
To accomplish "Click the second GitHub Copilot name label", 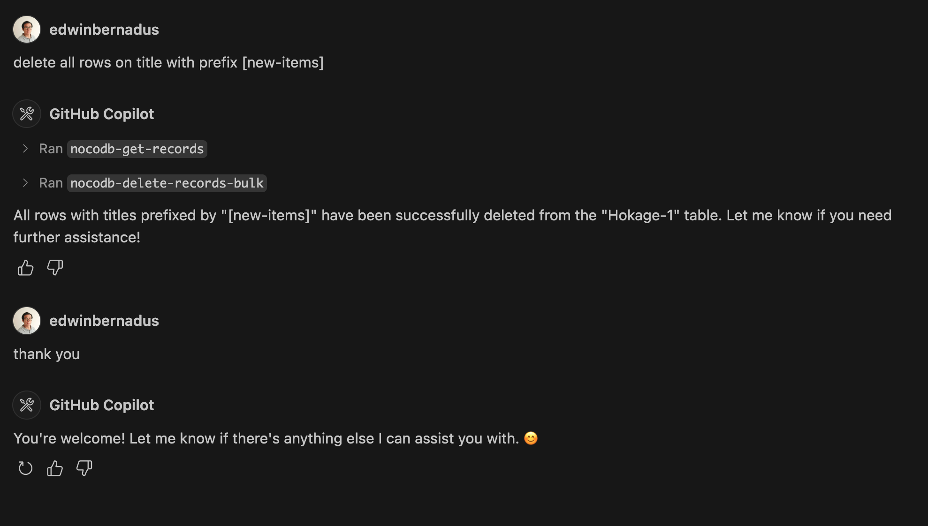I will [x=102, y=405].
